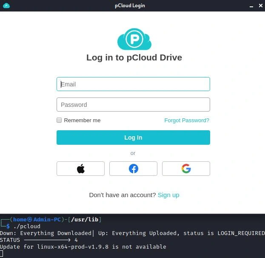
Task: Sign in with the Google button
Action: click(x=186, y=169)
